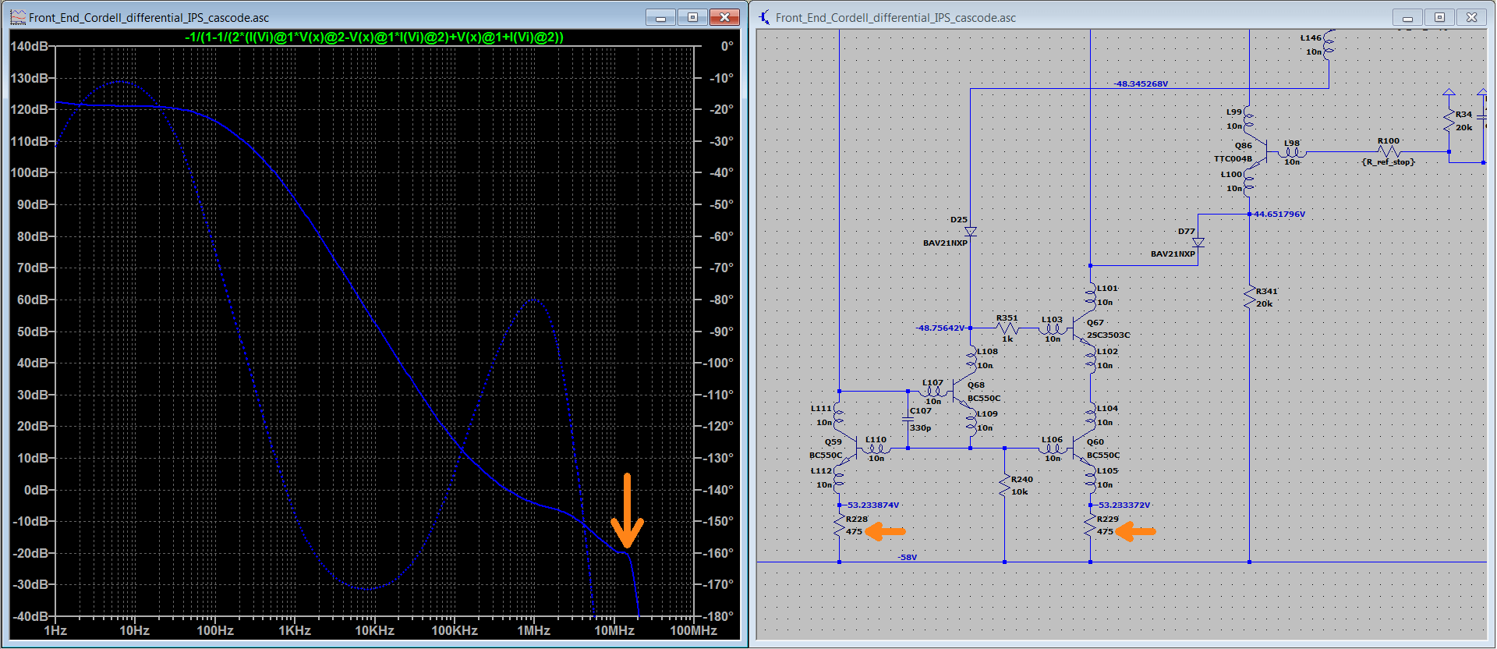The width and height of the screenshot is (1497, 649).
Task: Click the -53.233372V node voltage label
Action: click(1124, 505)
